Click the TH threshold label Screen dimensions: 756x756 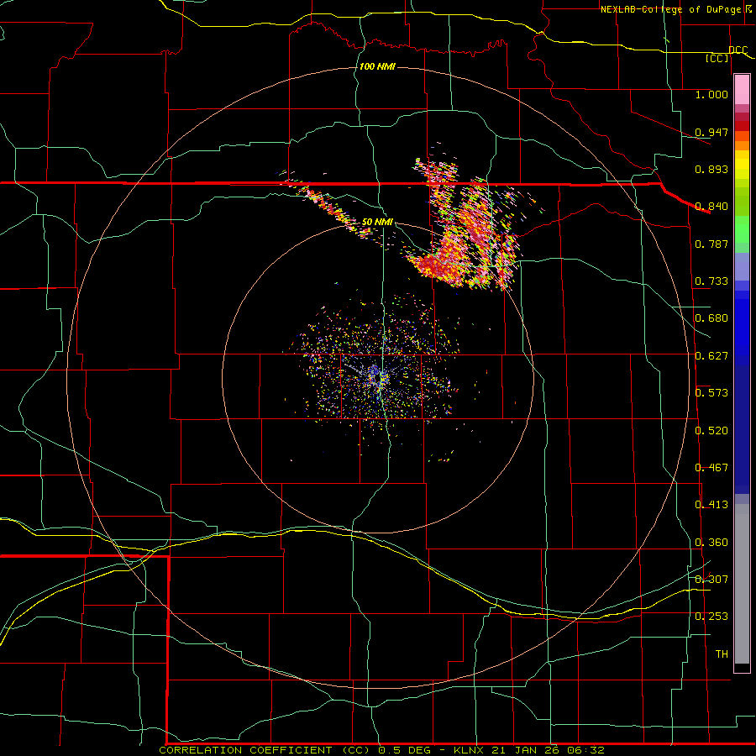(x=722, y=654)
